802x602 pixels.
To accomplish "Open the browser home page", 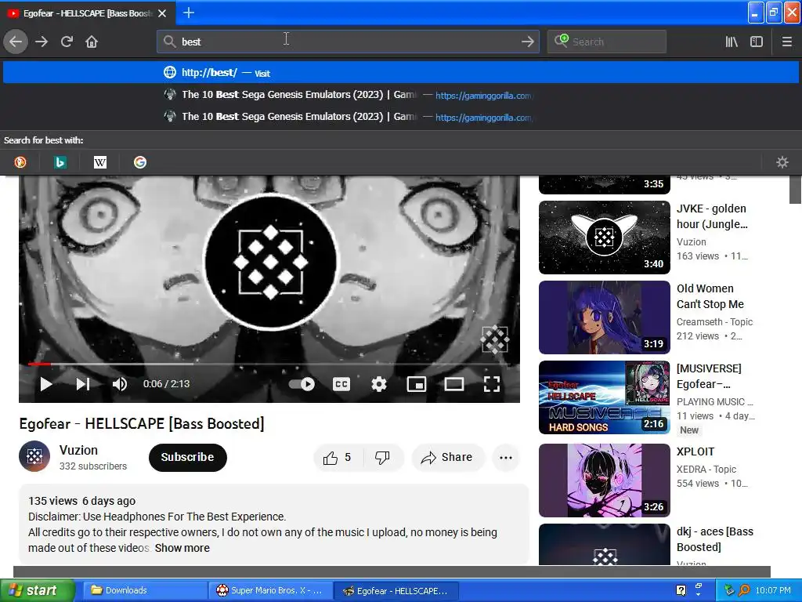I will point(92,42).
